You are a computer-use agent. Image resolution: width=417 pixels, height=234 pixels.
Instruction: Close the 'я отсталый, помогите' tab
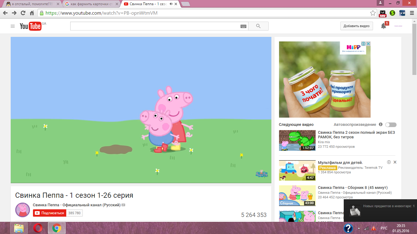coord(58,4)
